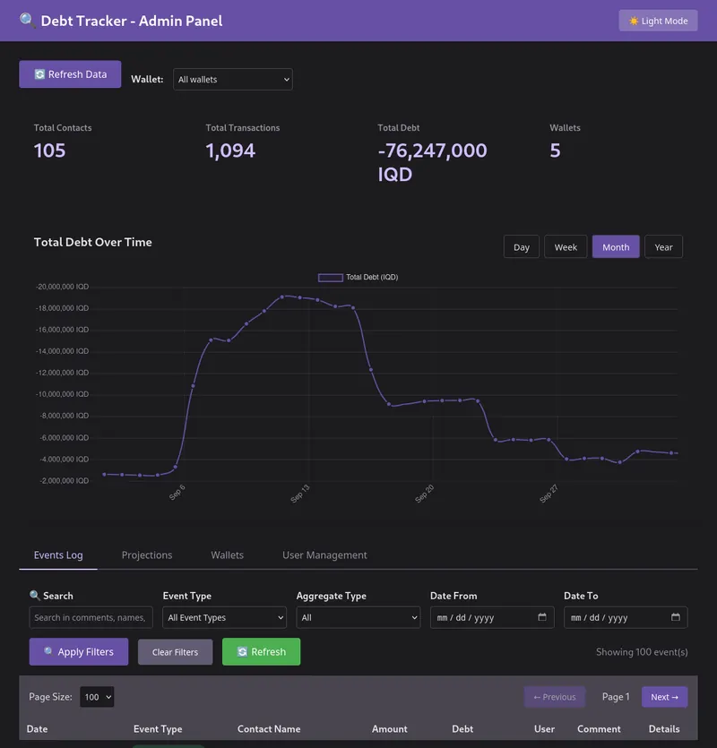Expand the All Event Types dropdown
The width and height of the screenshot is (717, 748).
point(224,617)
